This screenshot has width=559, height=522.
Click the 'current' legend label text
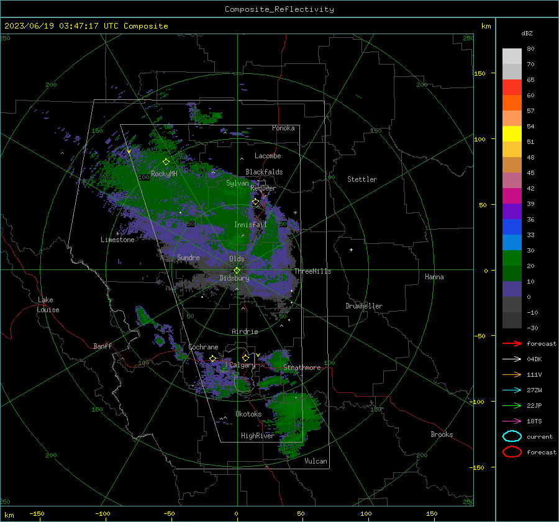[x=540, y=436]
